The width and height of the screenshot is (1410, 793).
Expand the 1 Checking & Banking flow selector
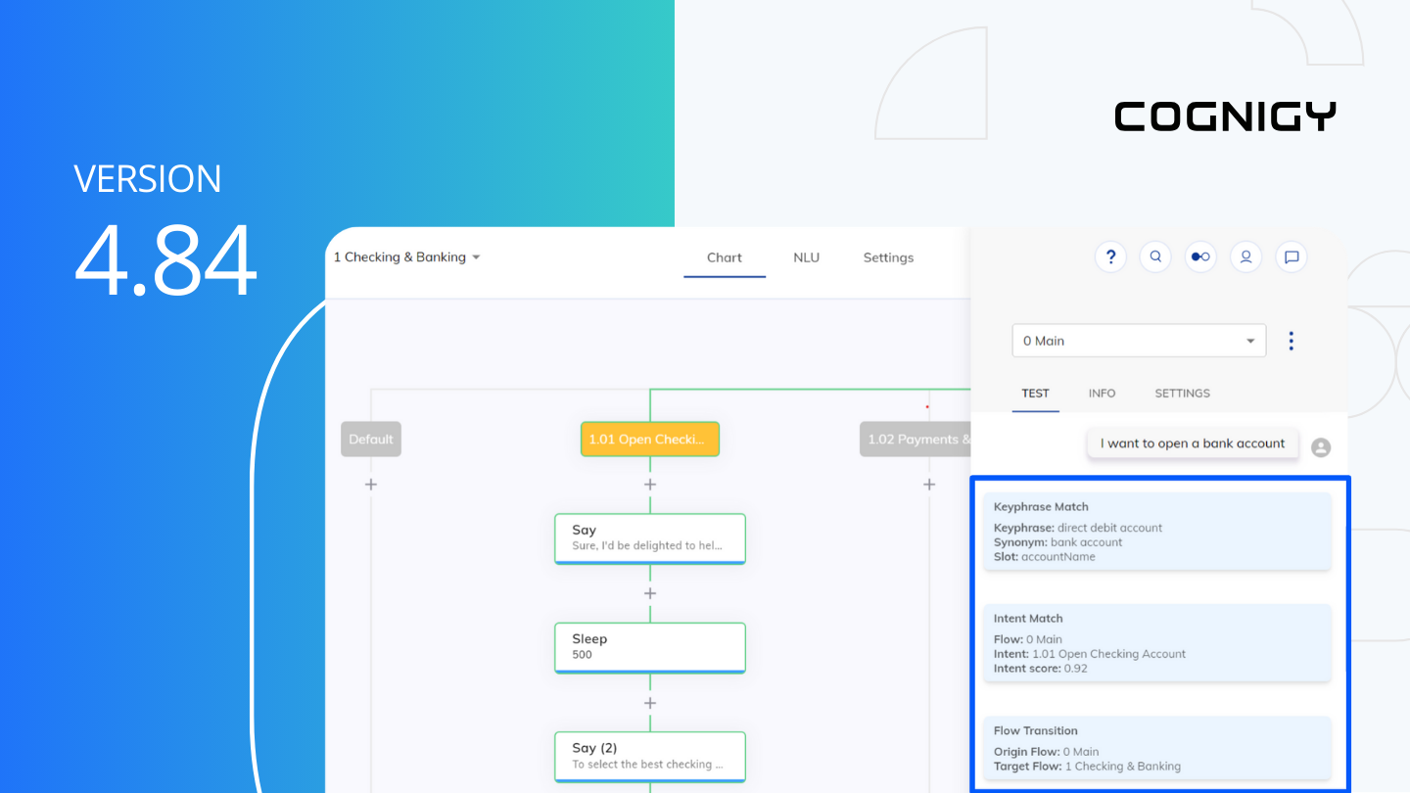(x=406, y=257)
